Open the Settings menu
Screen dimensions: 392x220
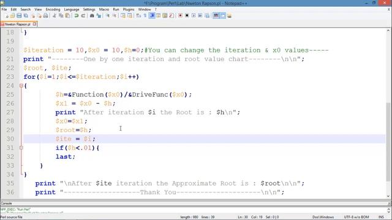tap(89, 10)
